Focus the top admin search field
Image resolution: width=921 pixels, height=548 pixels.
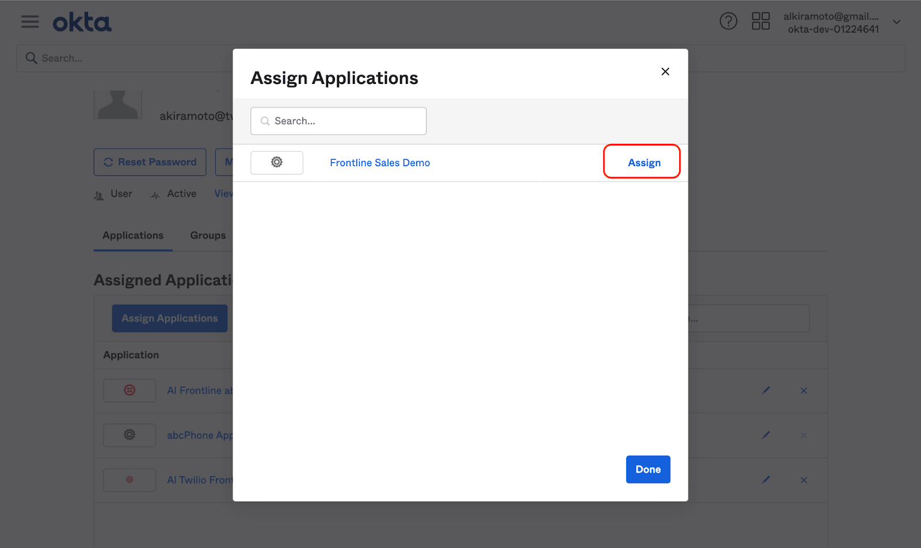(x=461, y=58)
